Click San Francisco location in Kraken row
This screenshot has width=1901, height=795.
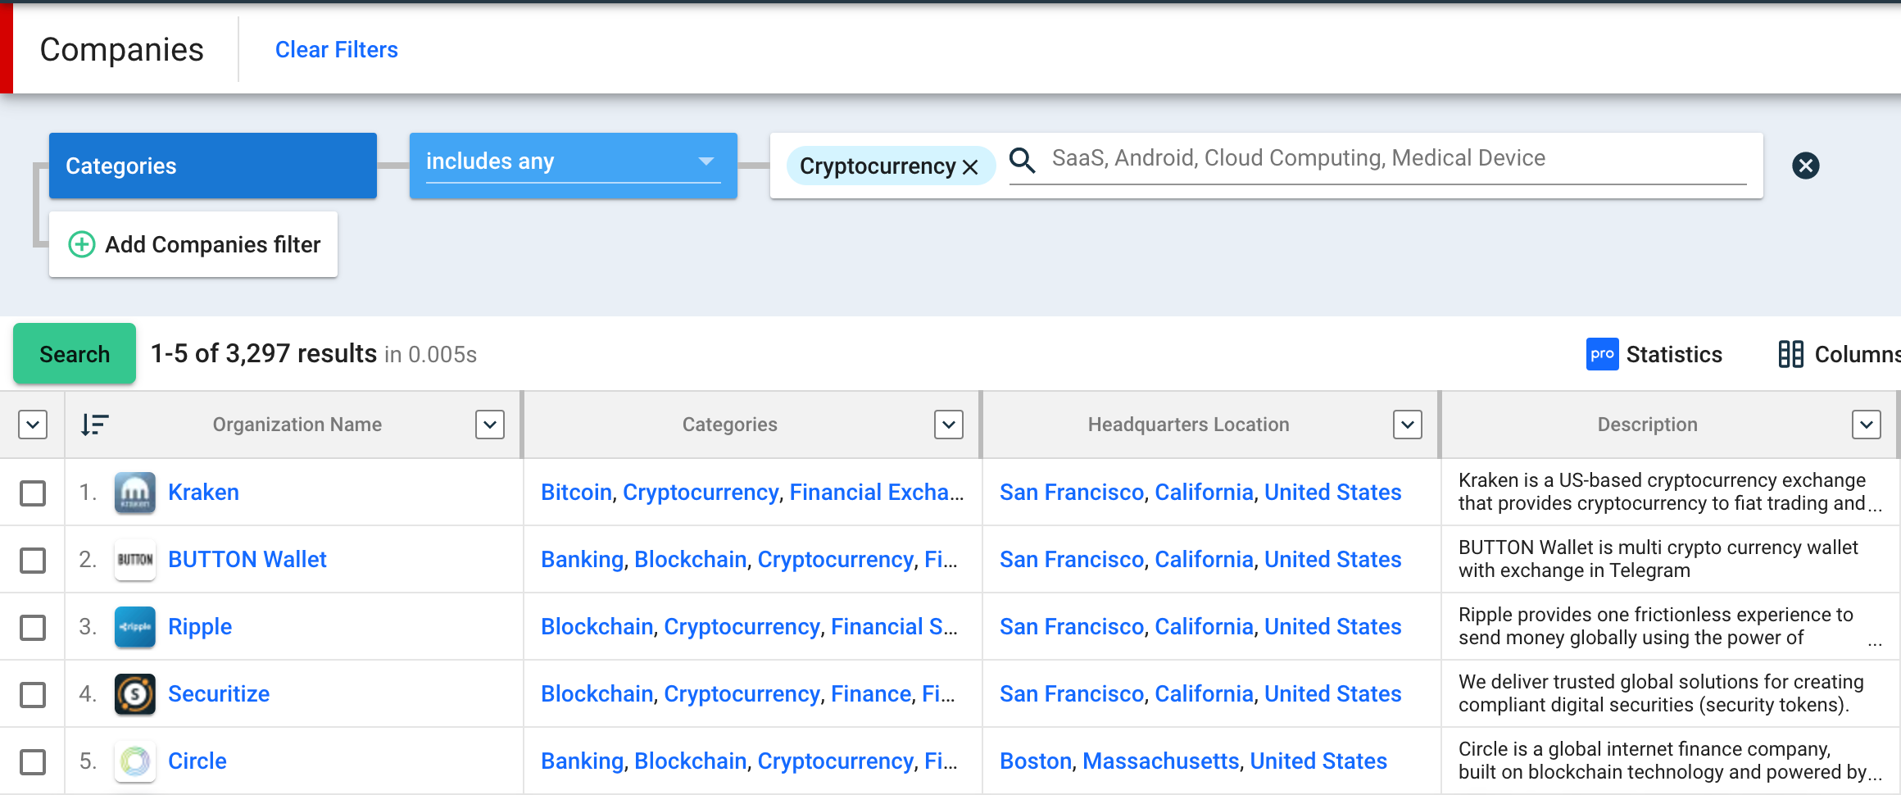point(1072,492)
